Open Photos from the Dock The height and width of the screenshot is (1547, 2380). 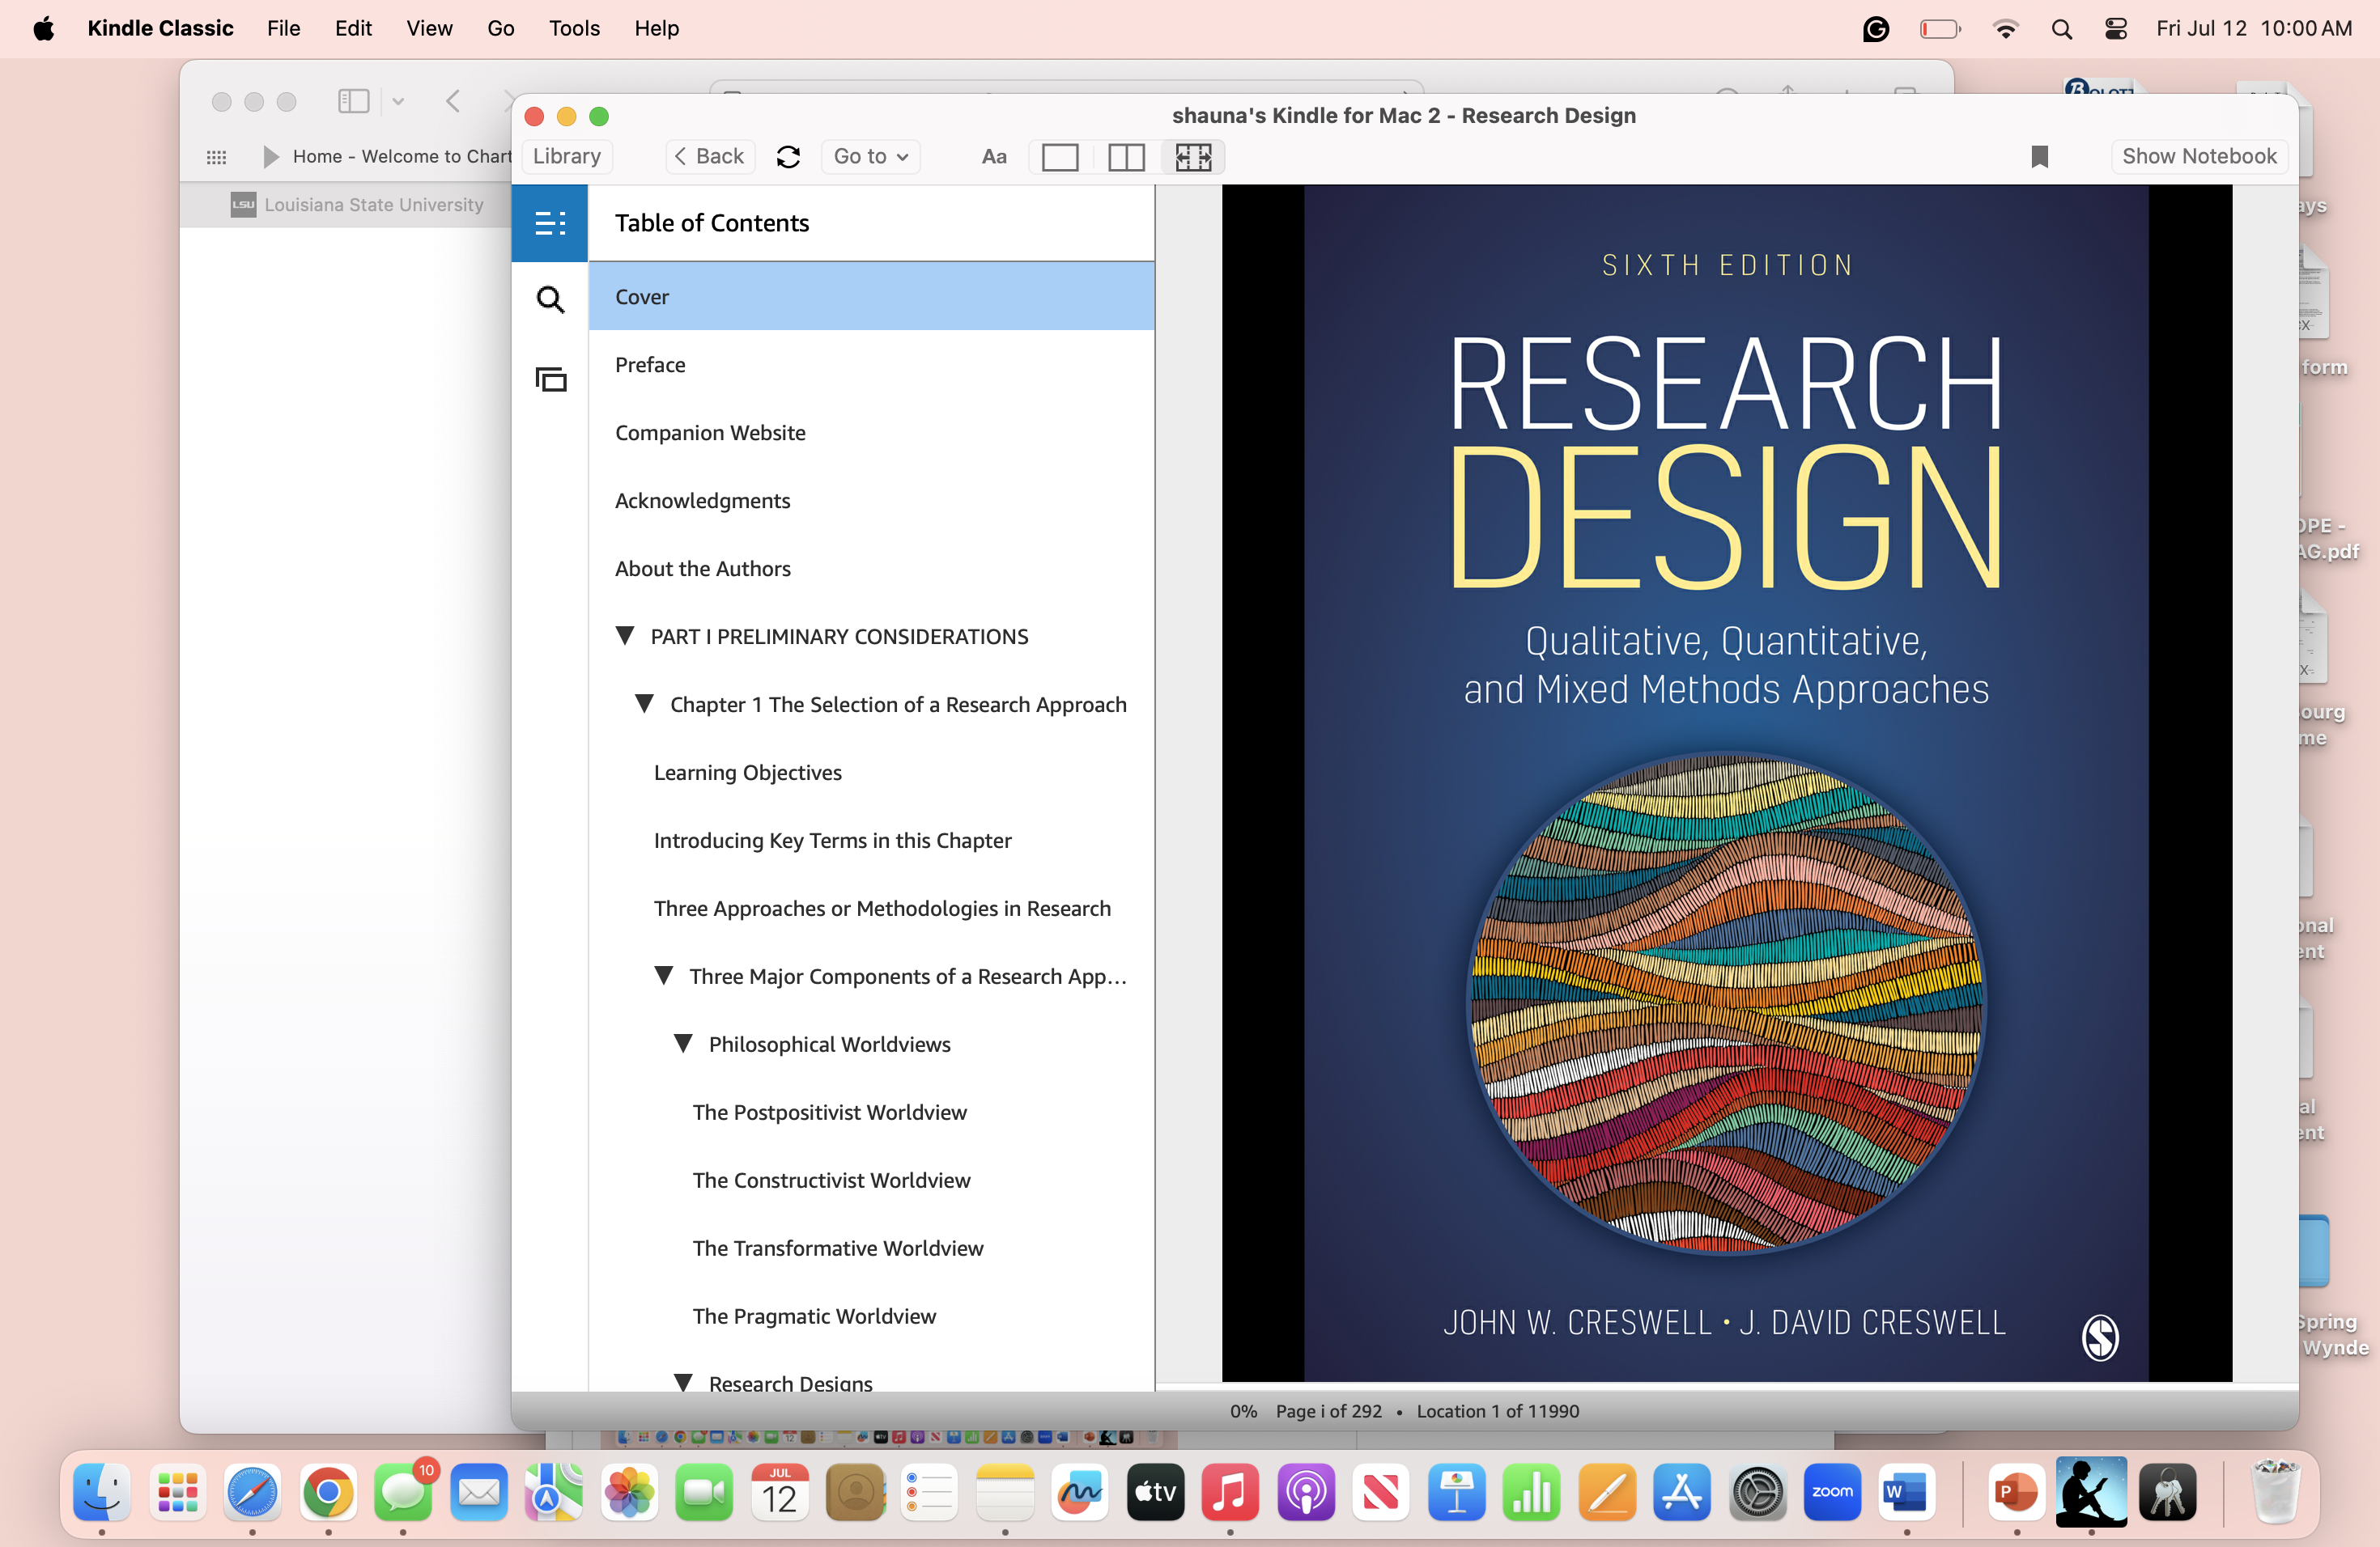tap(629, 1493)
